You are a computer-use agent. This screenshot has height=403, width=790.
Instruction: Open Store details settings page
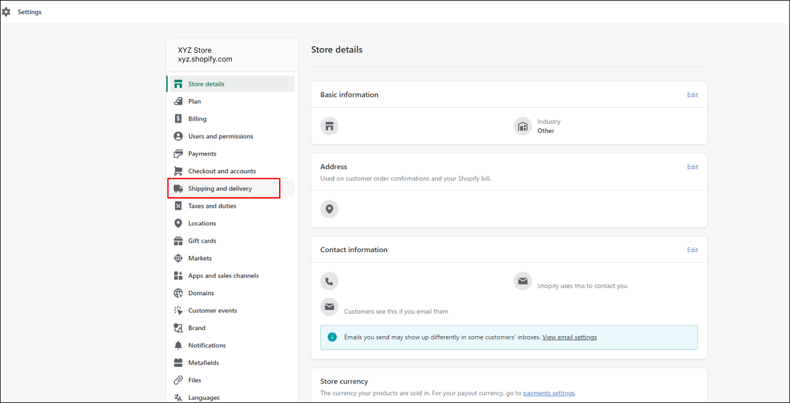coord(231,84)
